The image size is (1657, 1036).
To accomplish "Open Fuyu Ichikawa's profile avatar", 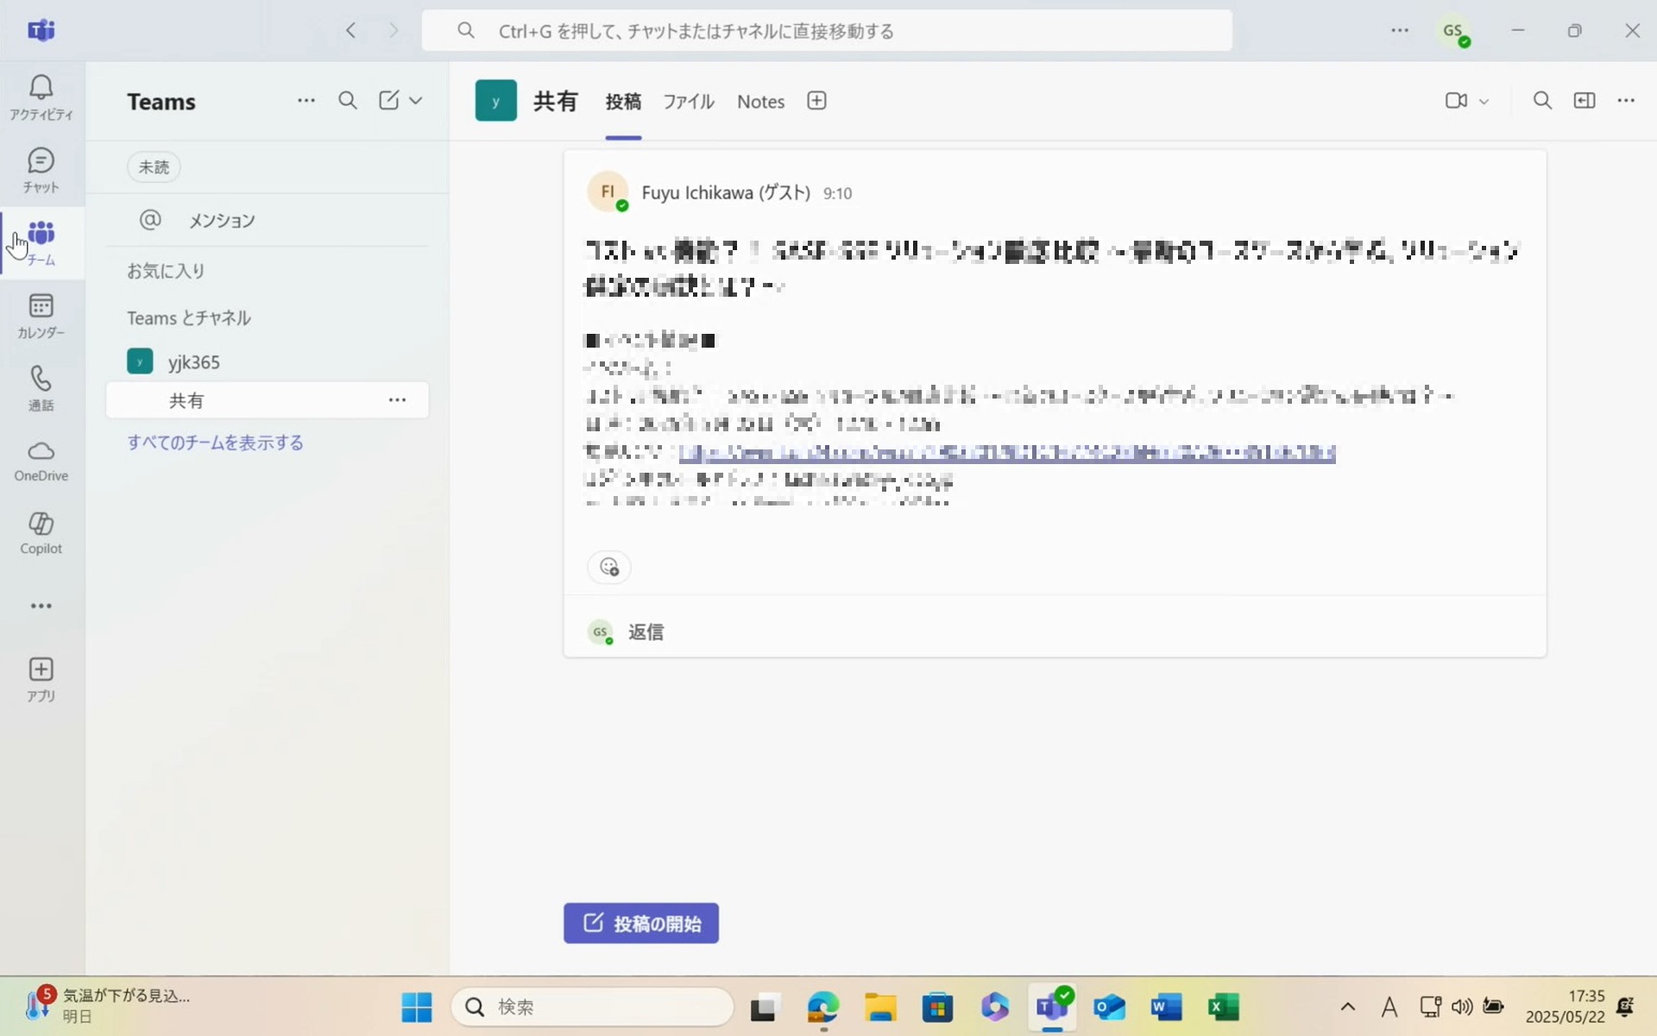I will (x=608, y=192).
